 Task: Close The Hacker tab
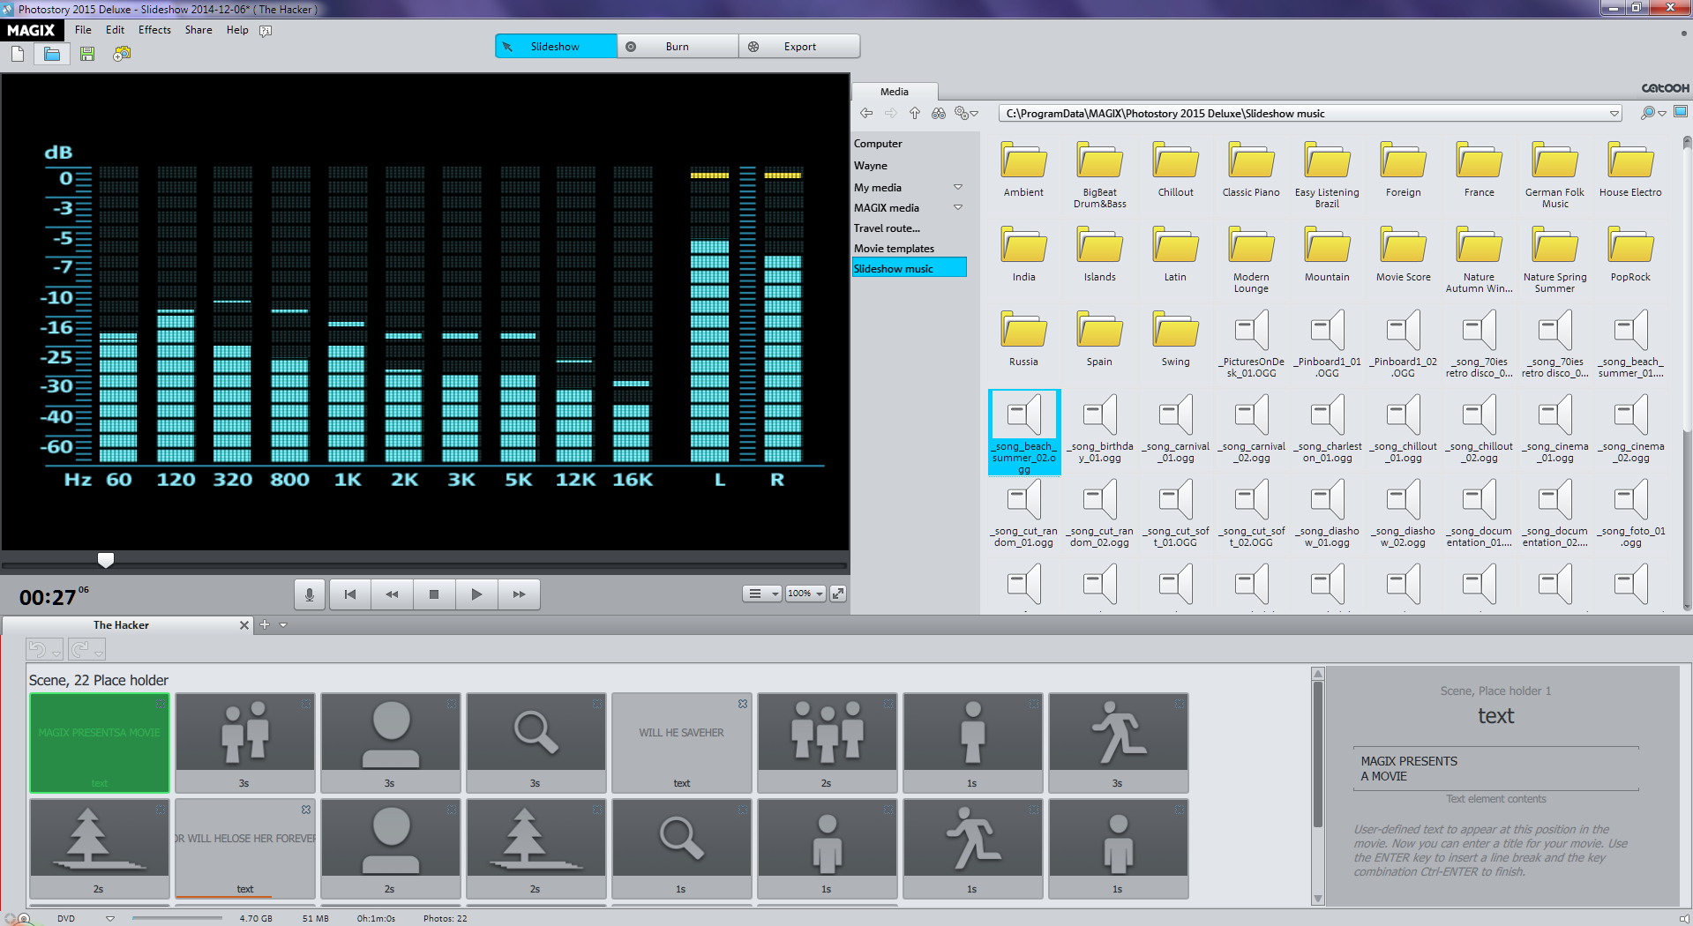pos(244,624)
